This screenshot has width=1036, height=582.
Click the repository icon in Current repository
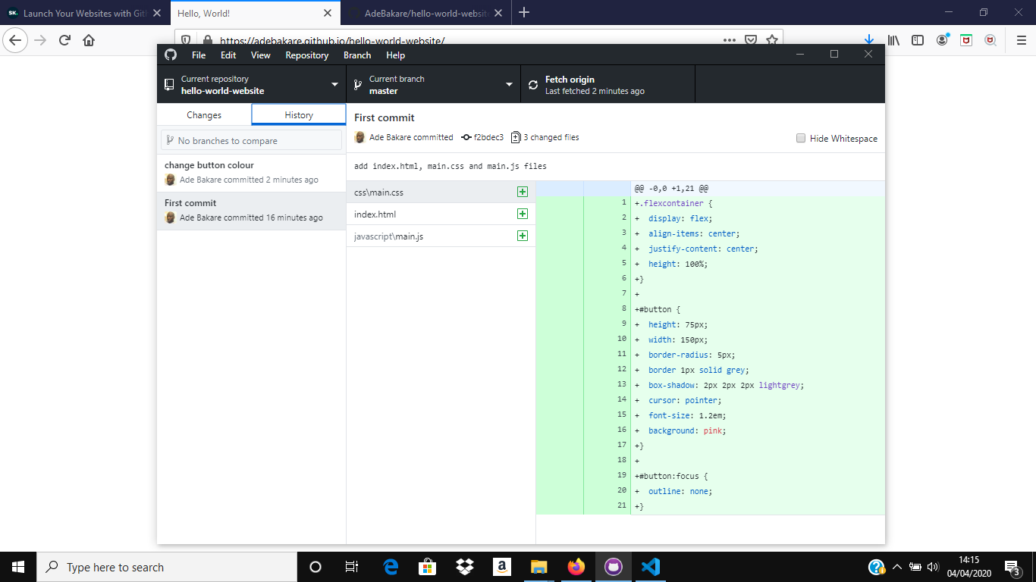169,85
